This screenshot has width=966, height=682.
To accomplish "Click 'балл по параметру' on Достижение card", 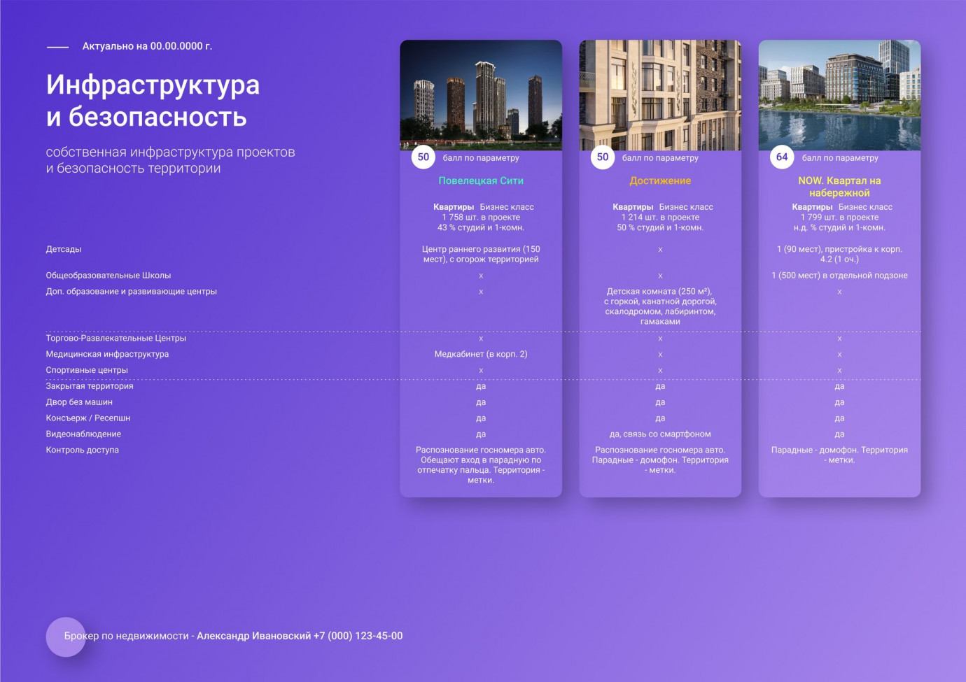I will (660, 158).
